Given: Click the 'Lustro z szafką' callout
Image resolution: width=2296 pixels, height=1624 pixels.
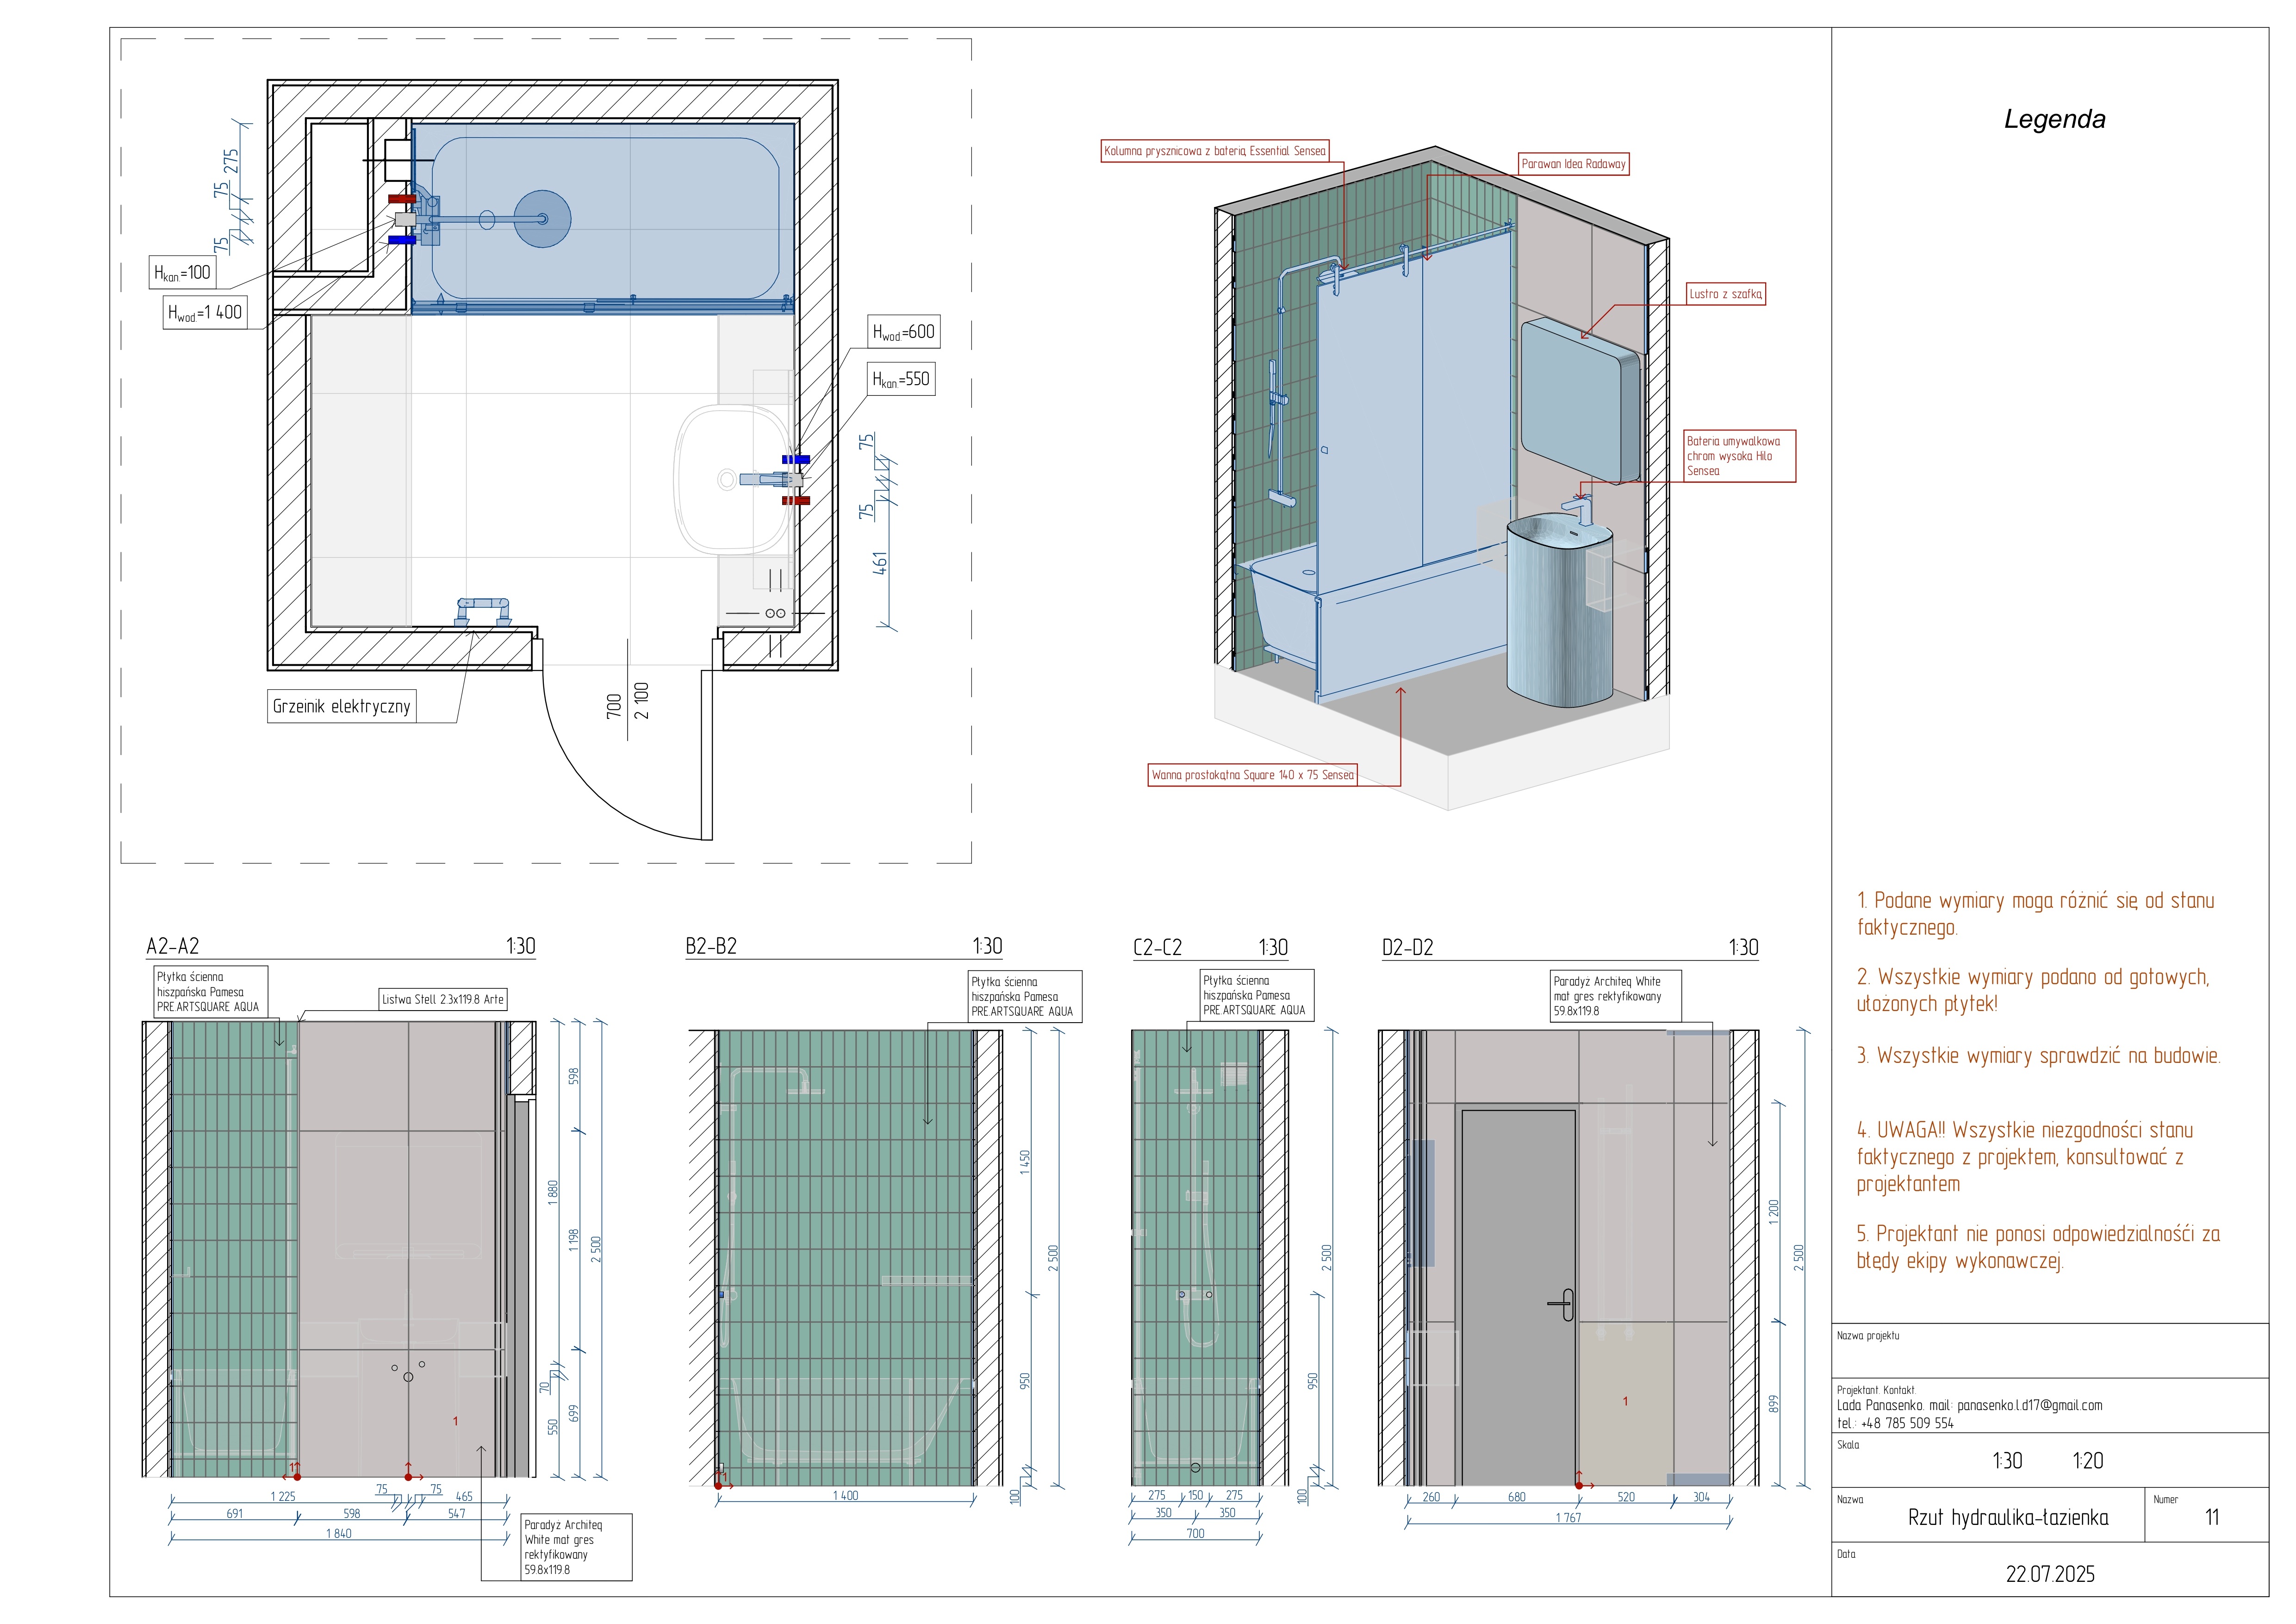Looking at the screenshot, I should pyautogui.click(x=1725, y=294).
